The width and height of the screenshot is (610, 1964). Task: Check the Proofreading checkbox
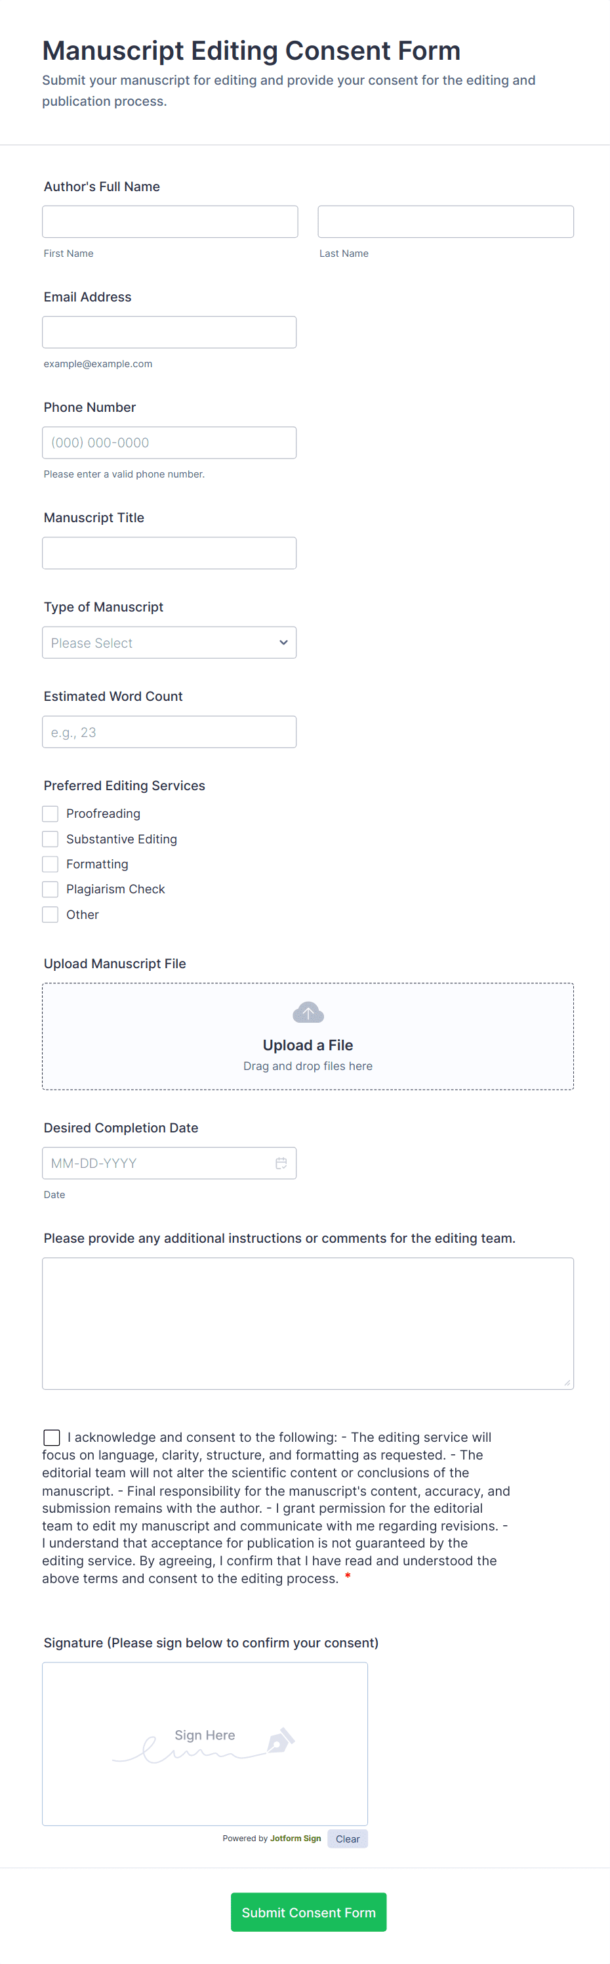[51, 813]
